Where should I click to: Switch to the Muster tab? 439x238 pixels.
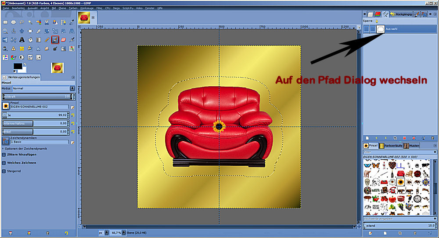411,146
